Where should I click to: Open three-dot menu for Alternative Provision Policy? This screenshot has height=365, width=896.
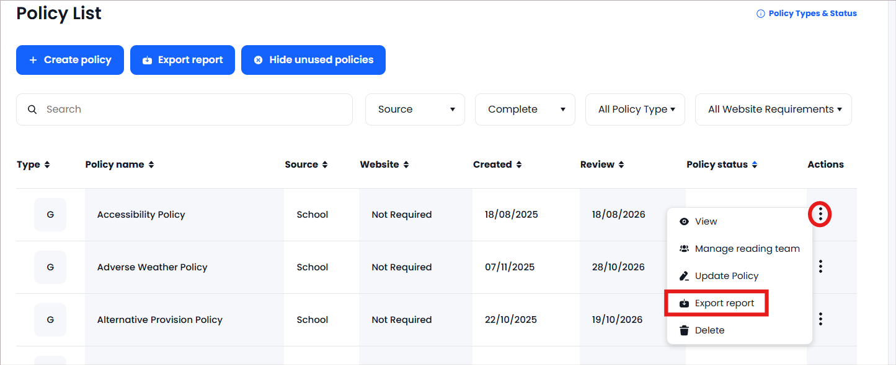(x=820, y=319)
